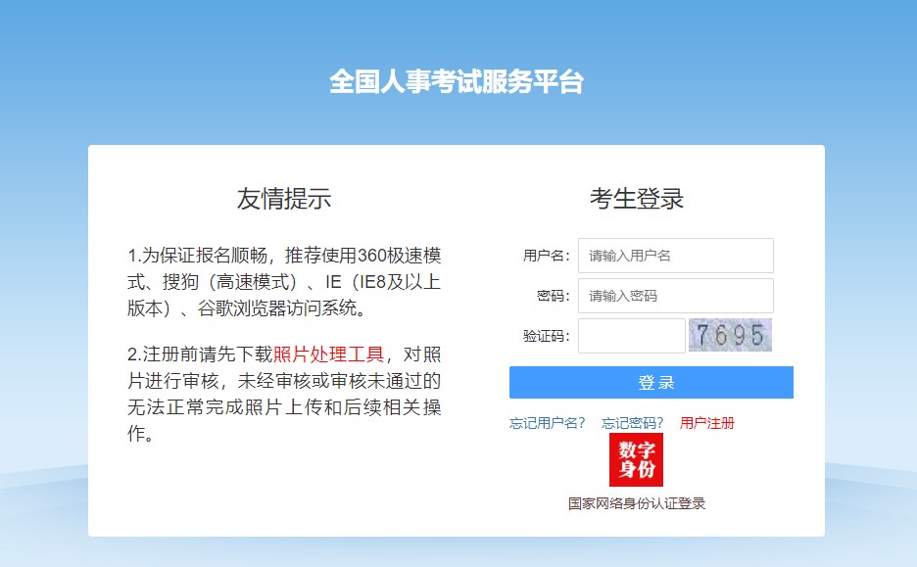Go to 用户注册 registration link
This screenshot has height=567, width=917.
coord(706,423)
